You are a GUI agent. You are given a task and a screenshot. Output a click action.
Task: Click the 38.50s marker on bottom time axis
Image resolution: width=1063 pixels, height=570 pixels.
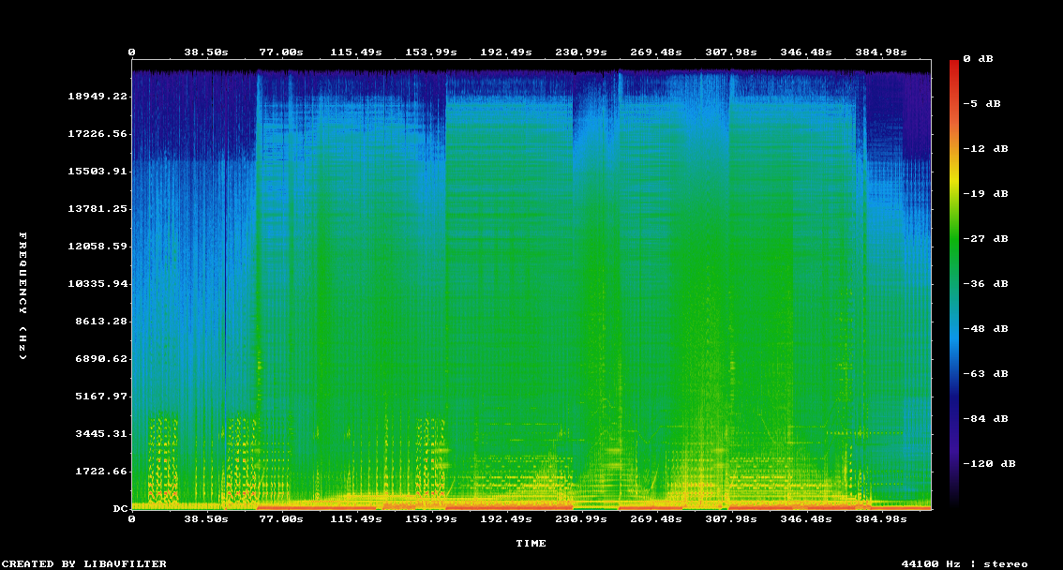coord(205,518)
